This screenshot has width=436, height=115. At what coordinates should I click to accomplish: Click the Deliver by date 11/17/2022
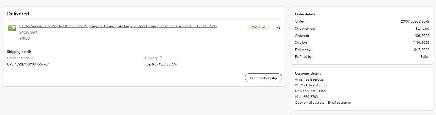pos(421,50)
